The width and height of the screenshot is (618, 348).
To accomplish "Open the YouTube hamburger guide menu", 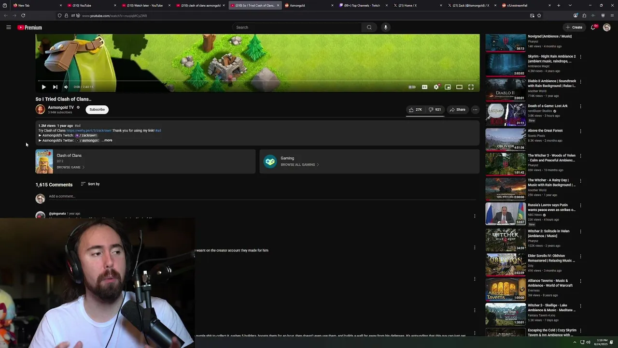I will (9, 28).
